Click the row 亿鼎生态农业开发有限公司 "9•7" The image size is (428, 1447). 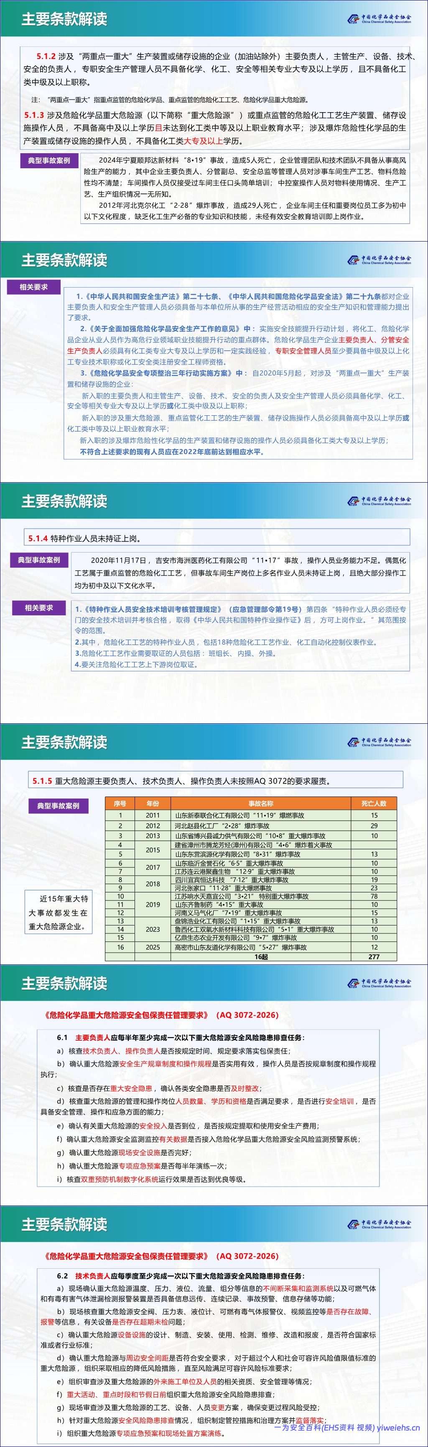click(x=251, y=938)
